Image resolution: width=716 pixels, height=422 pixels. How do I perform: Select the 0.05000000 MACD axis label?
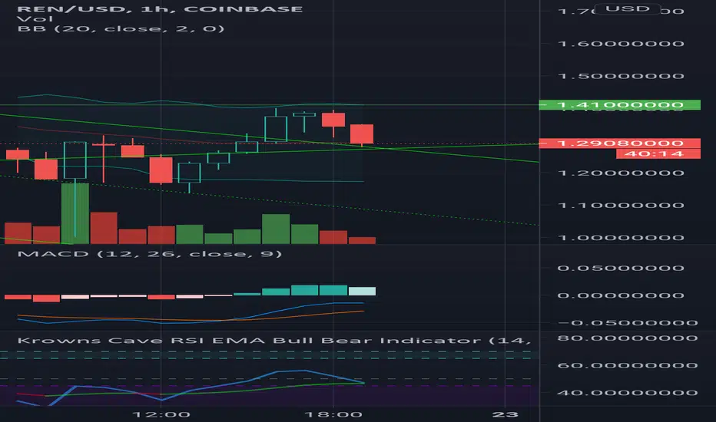[621, 268]
